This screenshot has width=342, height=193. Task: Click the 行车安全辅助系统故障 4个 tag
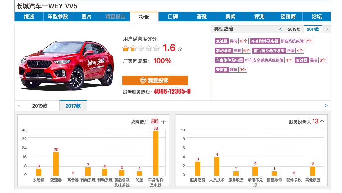254,60
